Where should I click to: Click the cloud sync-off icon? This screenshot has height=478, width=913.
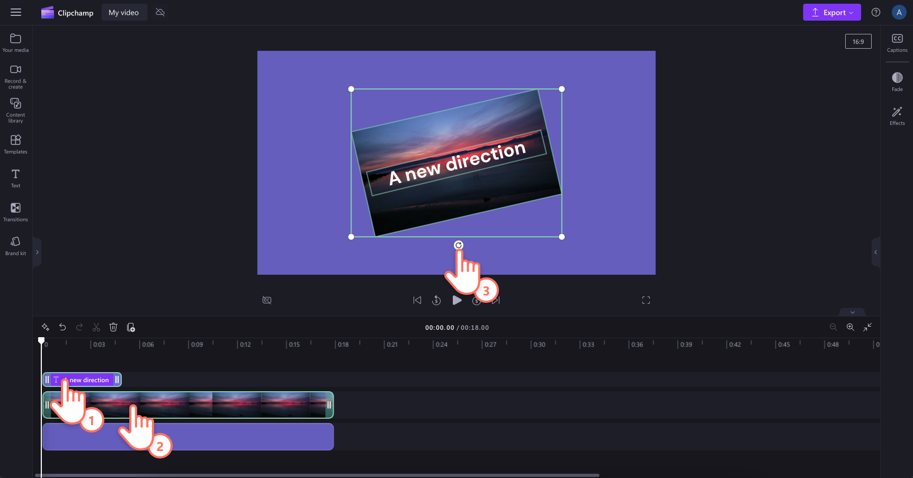[160, 12]
